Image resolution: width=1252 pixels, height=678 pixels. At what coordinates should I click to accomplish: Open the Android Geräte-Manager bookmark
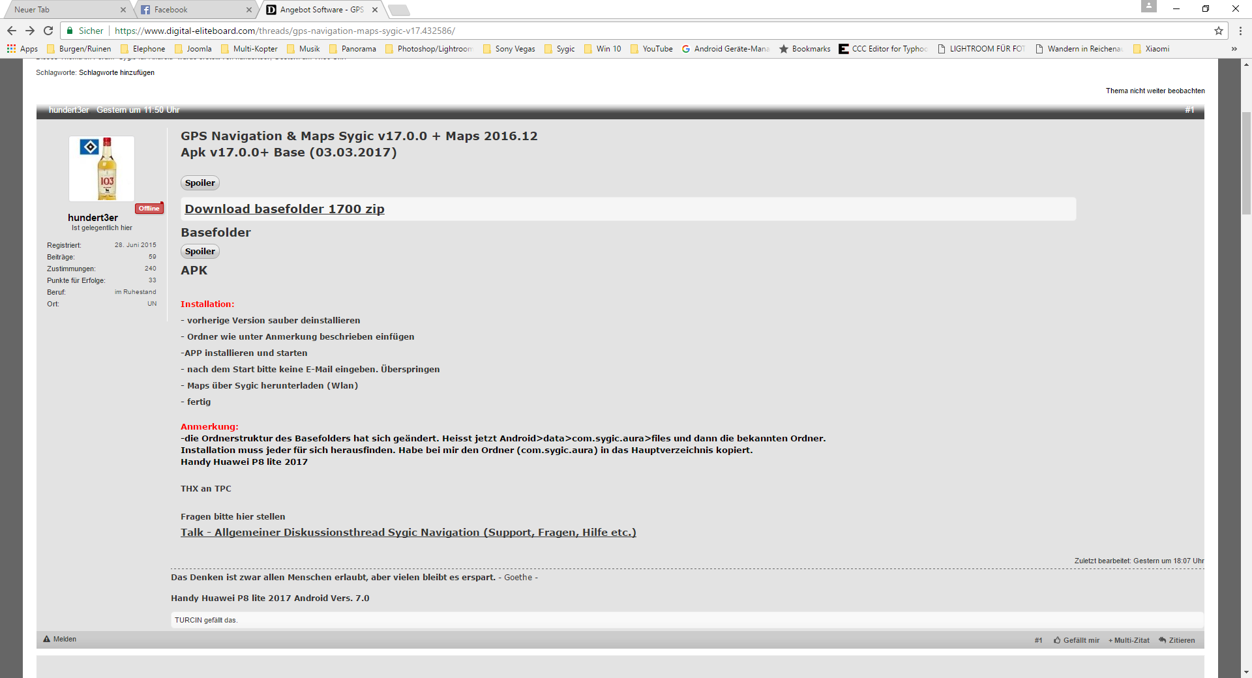(726, 49)
